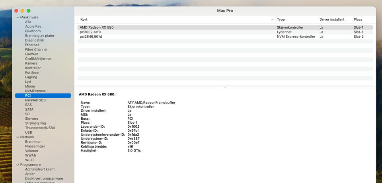382x183 pixels.
Task: Click Driver installert column header
Action: pos(334,19)
